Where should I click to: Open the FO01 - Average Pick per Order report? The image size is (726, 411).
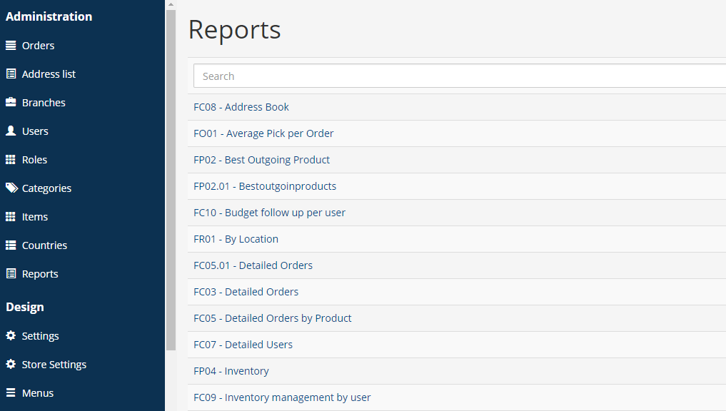coord(263,133)
